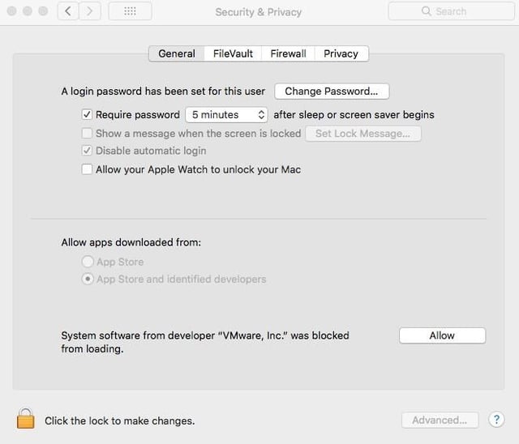Screen dimensions: 519x444
Task: Show all preferences grid icon
Action: [x=130, y=11]
